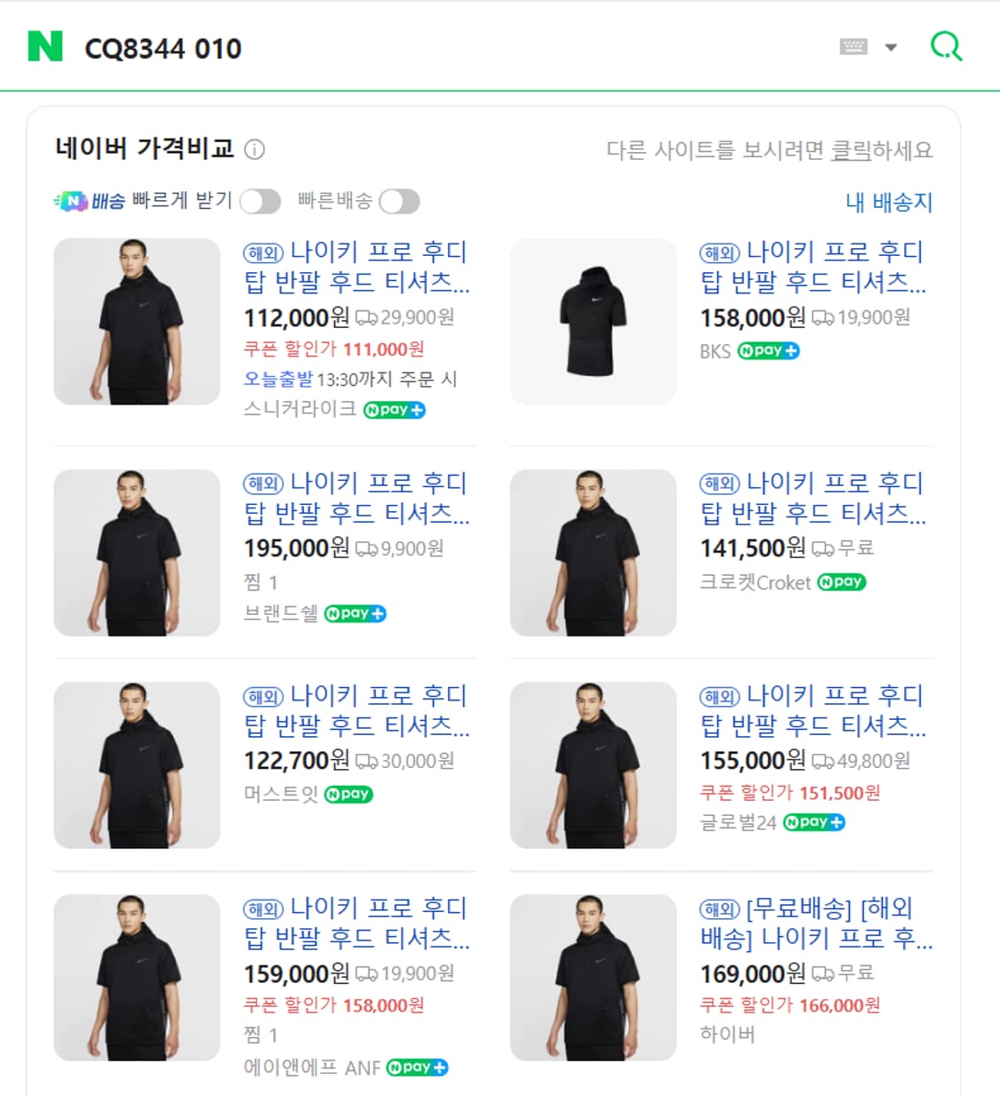Expand the keyboard options dropdown arrow
Image resolution: width=1000 pixels, height=1096 pixels.
(x=891, y=47)
